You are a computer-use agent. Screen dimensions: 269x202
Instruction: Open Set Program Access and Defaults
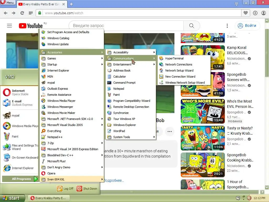(72, 32)
